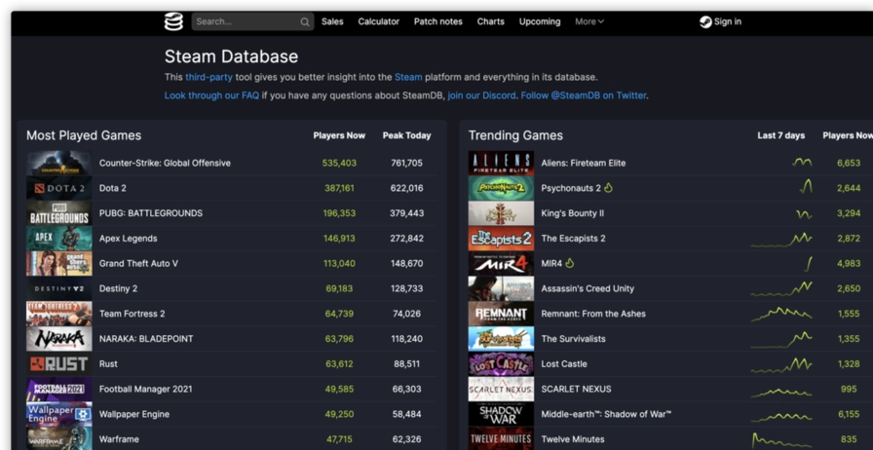Click the flame icon next to MIR4

pyautogui.click(x=569, y=263)
